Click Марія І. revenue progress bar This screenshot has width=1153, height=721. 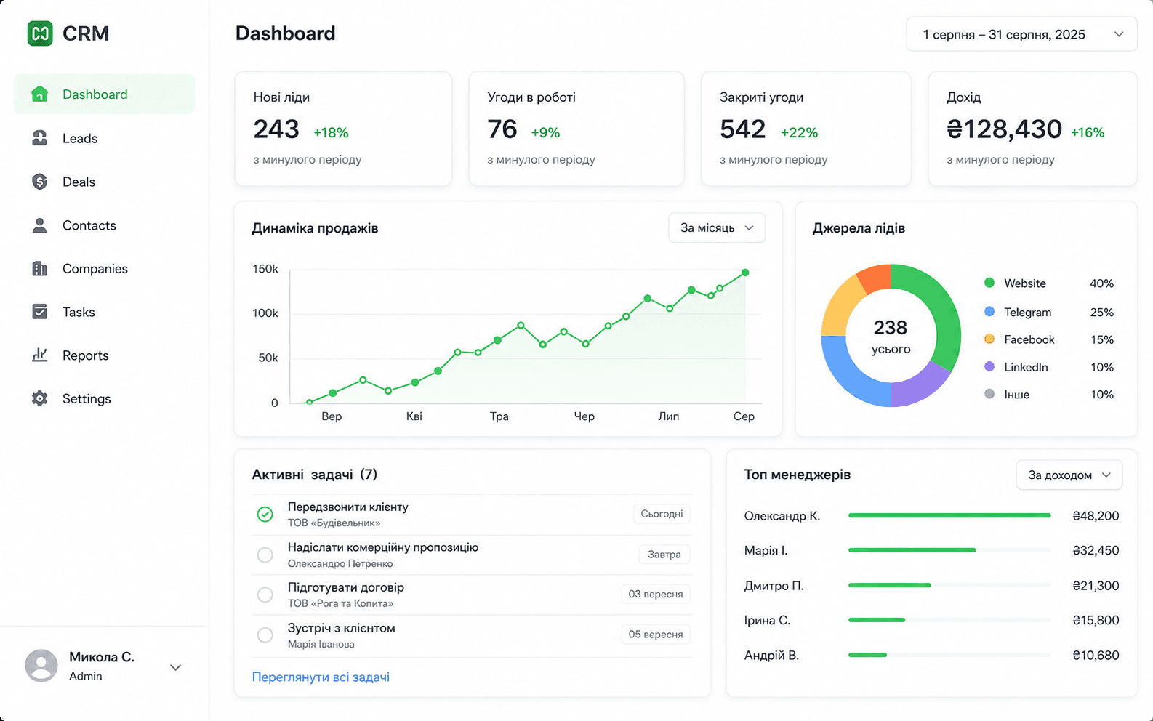pyautogui.click(x=949, y=550)
